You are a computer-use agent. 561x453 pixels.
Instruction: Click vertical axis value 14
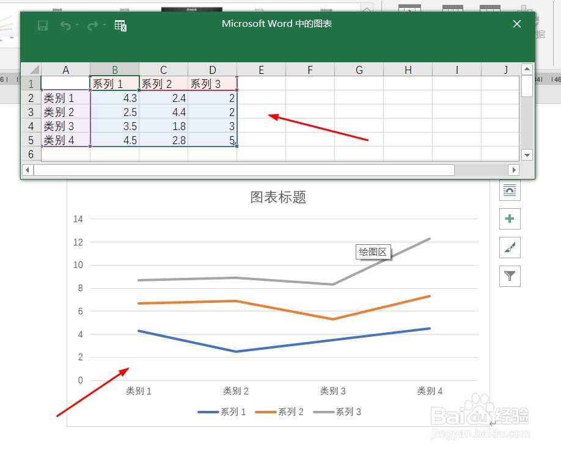pyautogui.click(x=78, y=219)
